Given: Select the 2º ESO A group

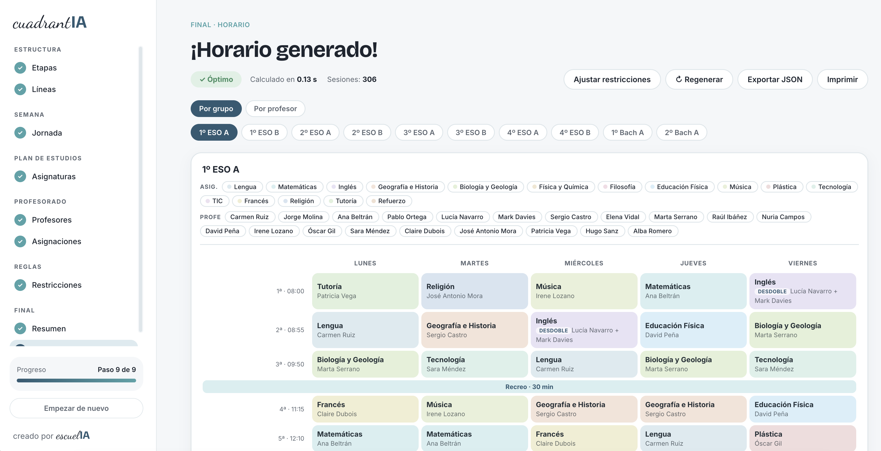Looking at the screenshot, I should [315, 132].
